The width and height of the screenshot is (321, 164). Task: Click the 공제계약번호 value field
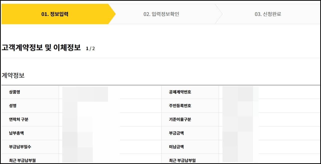267,92
